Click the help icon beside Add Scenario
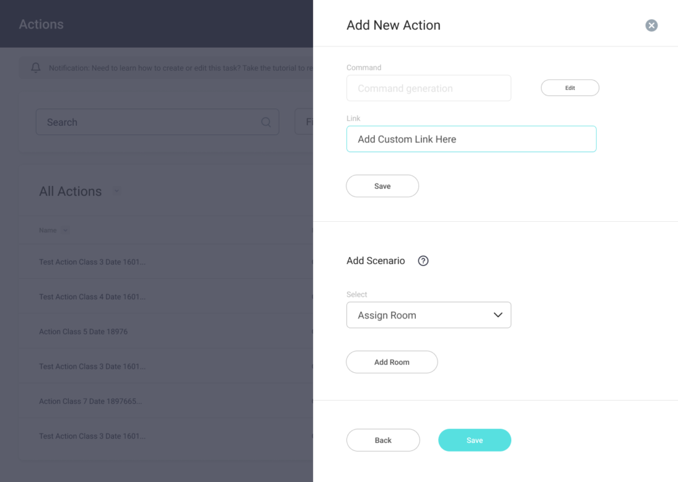The height and width of the screenshot is (482, 678). click(x=424, y=261)
